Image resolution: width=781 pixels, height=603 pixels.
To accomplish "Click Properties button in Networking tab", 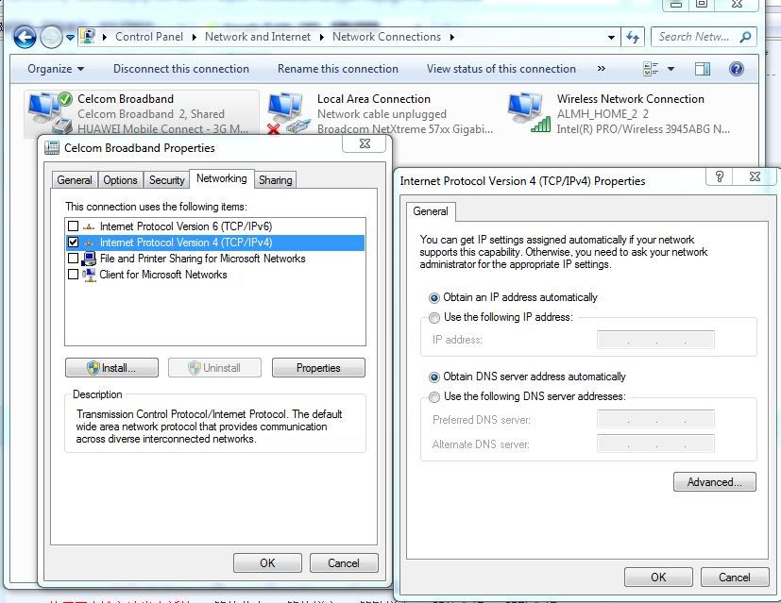I will point(318,368).
